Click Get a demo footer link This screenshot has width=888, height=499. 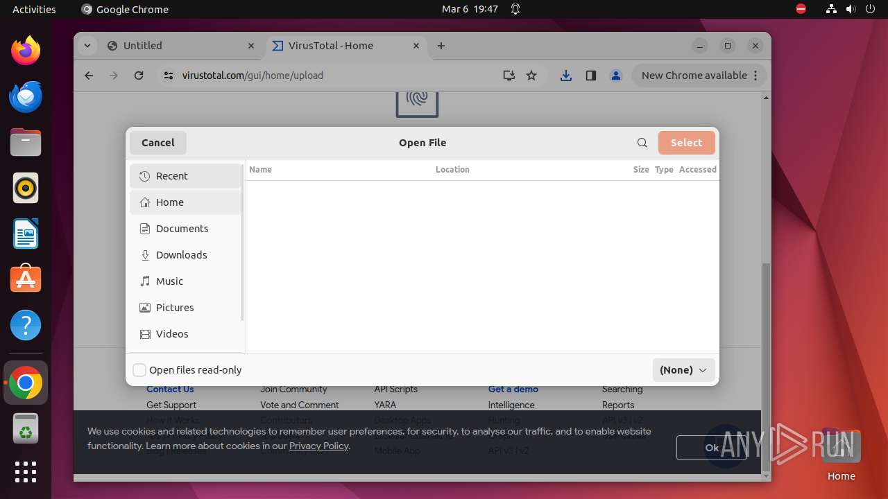[513, 389]
